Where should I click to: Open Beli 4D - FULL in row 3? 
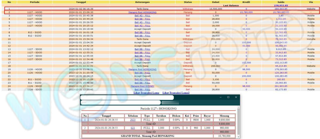(x=142, y=16)
